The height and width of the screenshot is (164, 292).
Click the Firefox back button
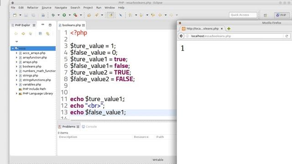coord(181,36)
